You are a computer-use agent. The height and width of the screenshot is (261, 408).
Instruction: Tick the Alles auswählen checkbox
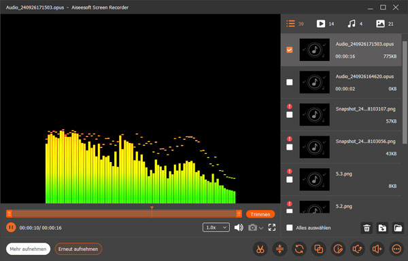point(290,228)
